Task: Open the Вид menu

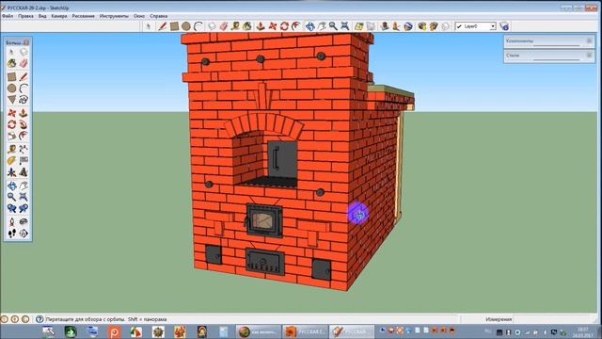Action: (42, 16)
